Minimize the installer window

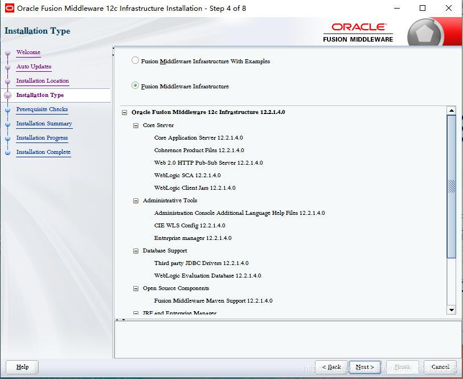click(397, 9)
